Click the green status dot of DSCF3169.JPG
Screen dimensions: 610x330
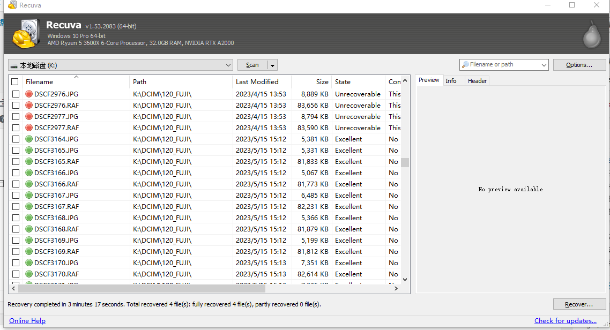pyautogui.click(x=29, y=240)
